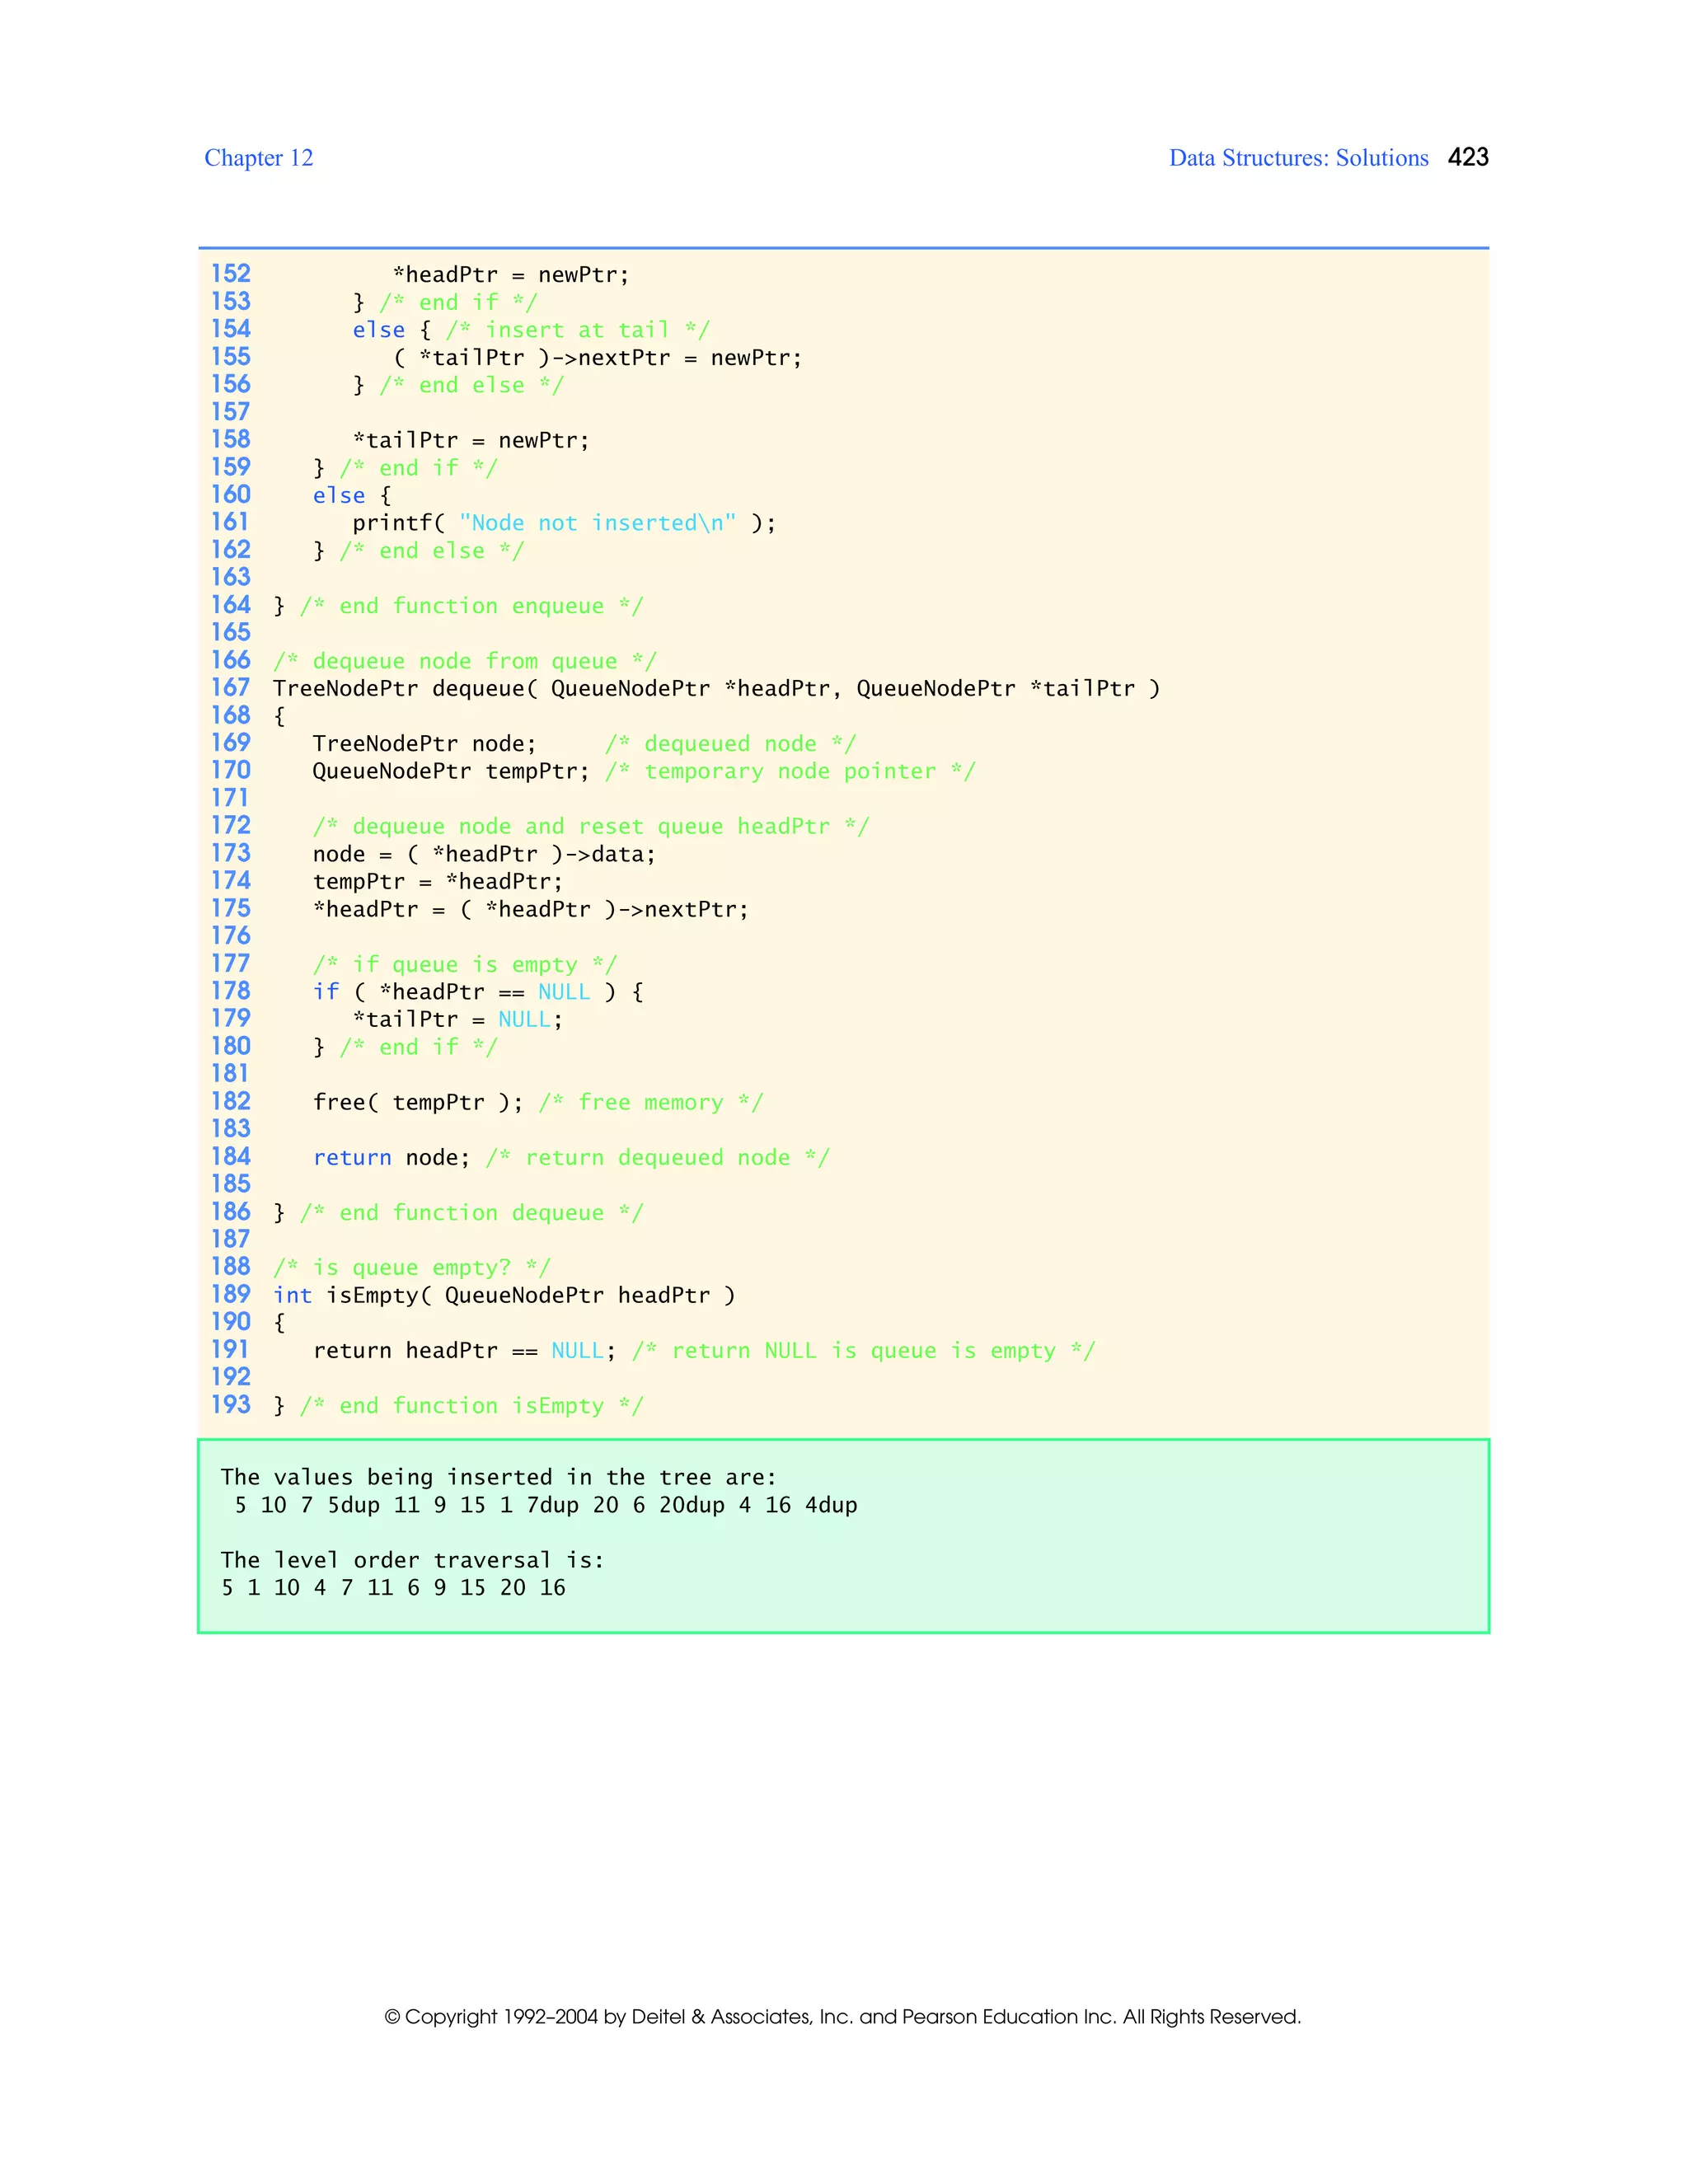Screen dimensions: 1688x2184
Task: Click '( *tailPtr )->nextPtr = newPtr;' line
Action: tap(597, 358)
